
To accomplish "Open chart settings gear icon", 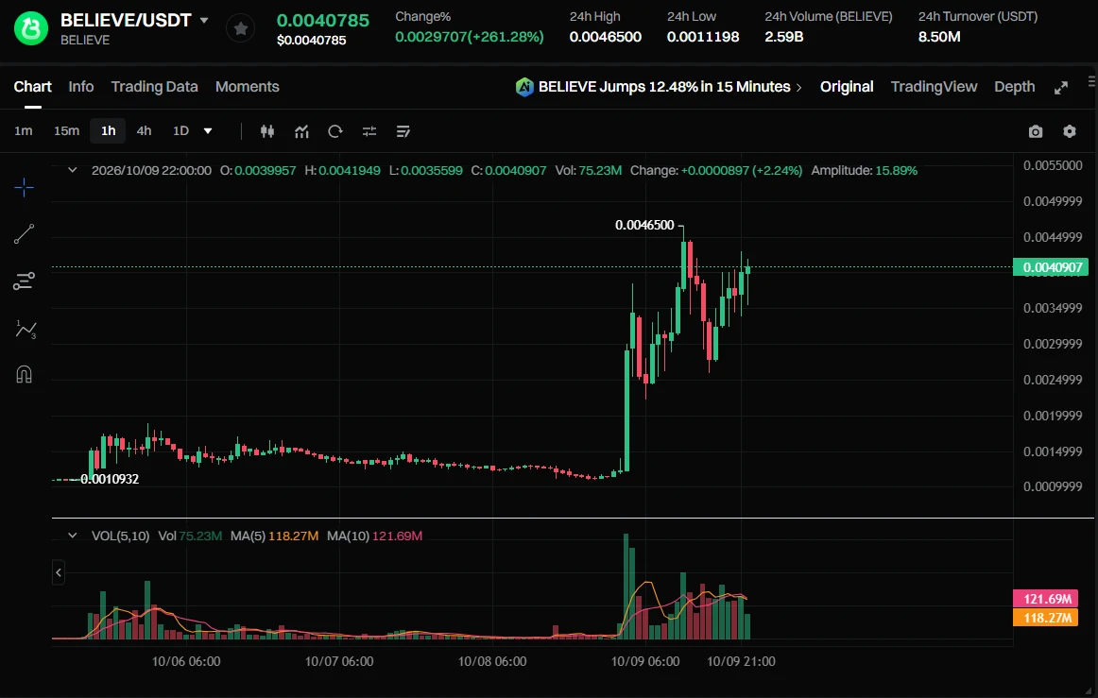I will 1070,131.
